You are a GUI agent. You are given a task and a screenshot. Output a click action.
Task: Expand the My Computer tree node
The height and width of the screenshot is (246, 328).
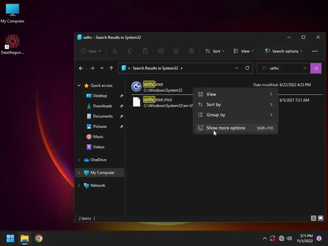point(79,173)
